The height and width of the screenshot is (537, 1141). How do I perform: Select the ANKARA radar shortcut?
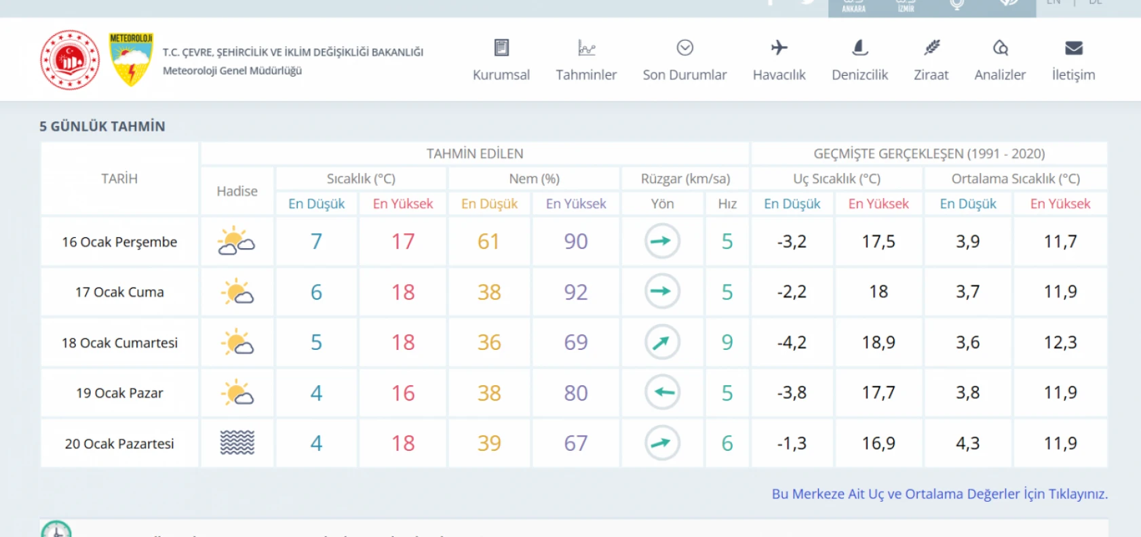click(x=853, y=6)
